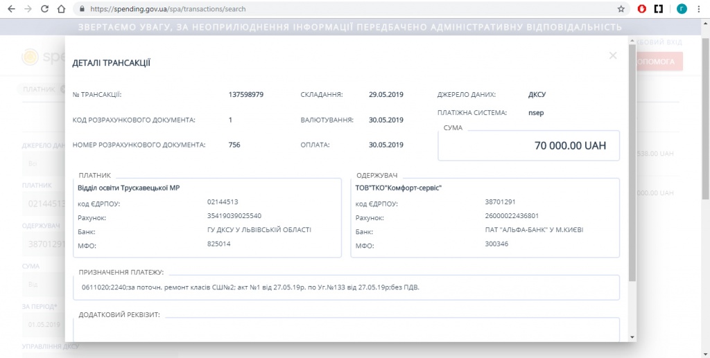The image size is (710, 358).
Task: Click the Джерело даних label in dialog
Action: pyautogui.click(x=467, y=95)
